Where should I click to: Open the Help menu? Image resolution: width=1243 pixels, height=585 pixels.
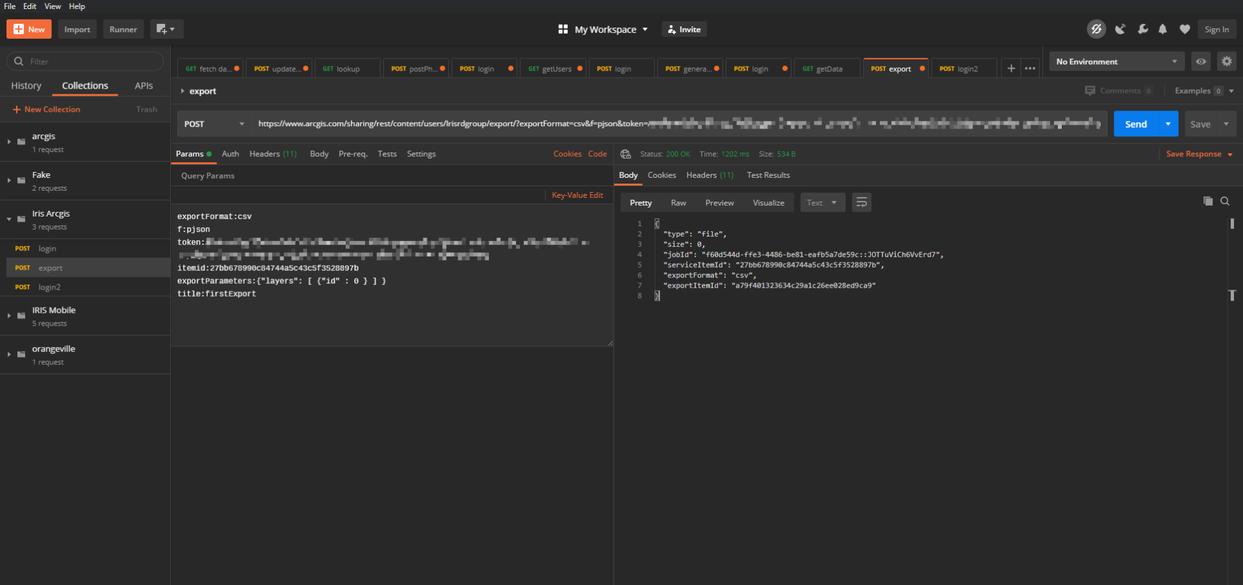(77, 6)
